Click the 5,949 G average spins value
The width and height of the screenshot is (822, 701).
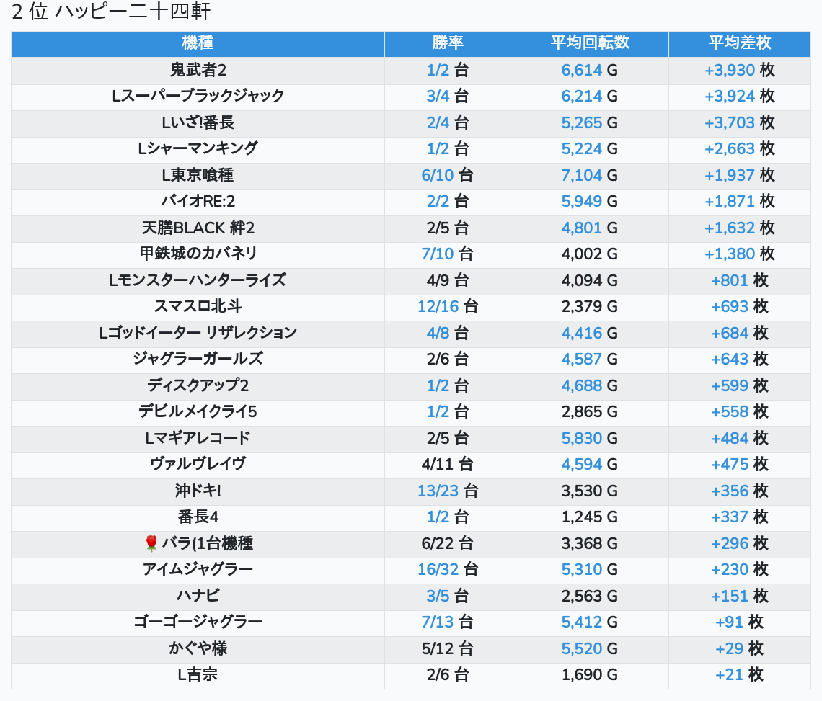(589, 202)
